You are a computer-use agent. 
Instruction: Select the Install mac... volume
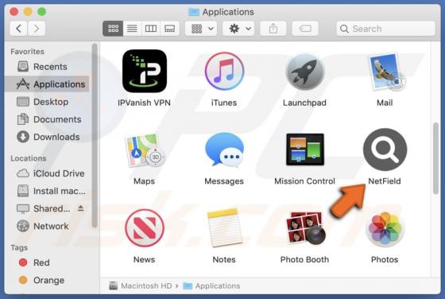point(48,191)
